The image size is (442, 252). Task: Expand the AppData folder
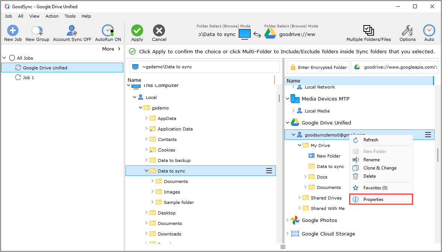(x=146, y=118)
